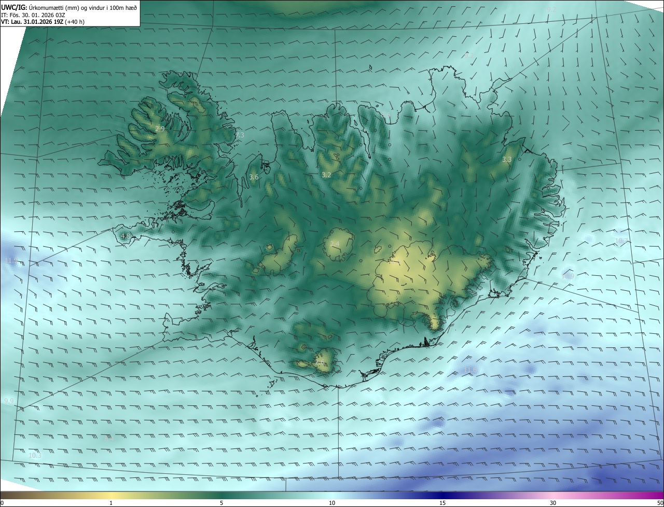Click the title line "UWC/IG: Úrkomumætti (mm) og vindur"
Image resolution: width=664 pixels, height=507 pixels.
(x=70, y=7)
